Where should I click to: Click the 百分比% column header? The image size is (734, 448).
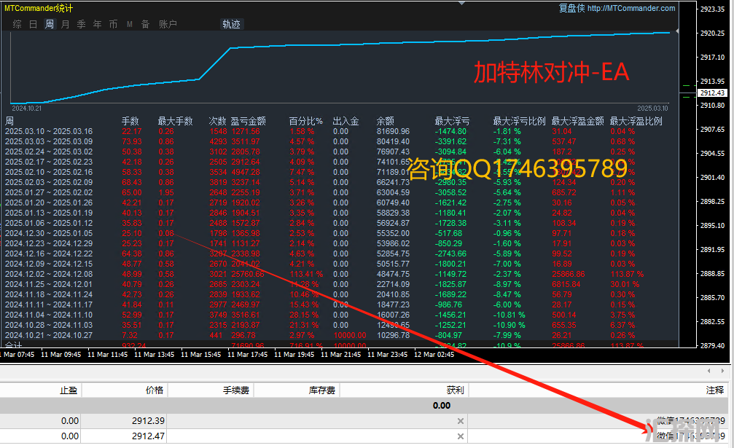coord(305,121)
